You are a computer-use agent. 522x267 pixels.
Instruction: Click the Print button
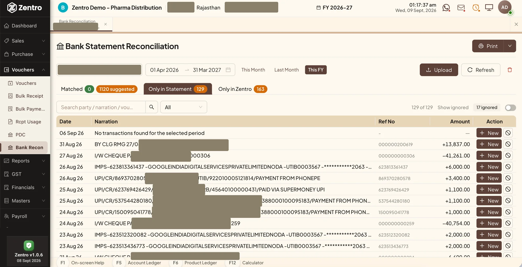coord(488,46)
